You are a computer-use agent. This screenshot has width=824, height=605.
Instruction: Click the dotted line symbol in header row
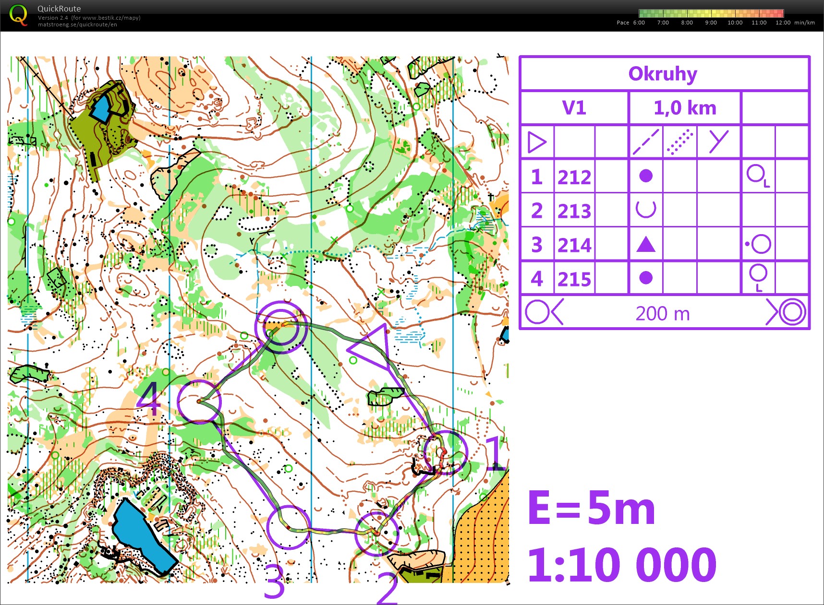coord(680,142)
